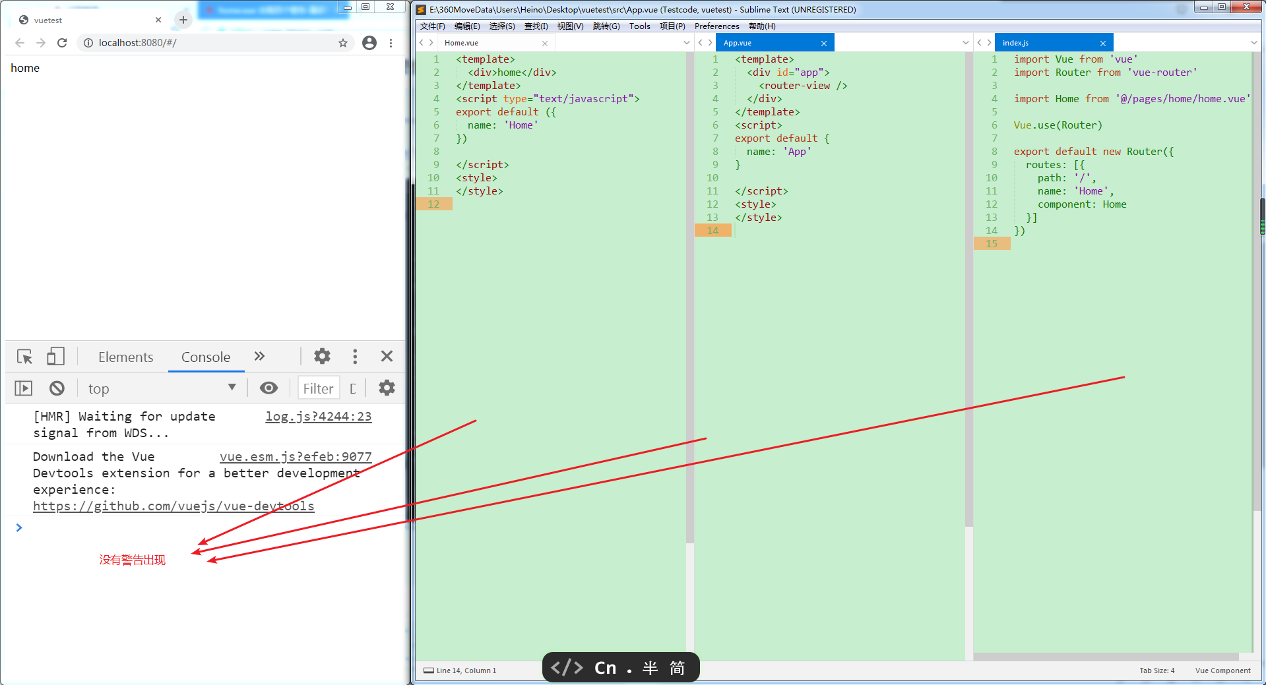This screenshot has height=685, width=1266.
Task: Open the index.js pane tab list dropdown
Action: pos(1254,43)
